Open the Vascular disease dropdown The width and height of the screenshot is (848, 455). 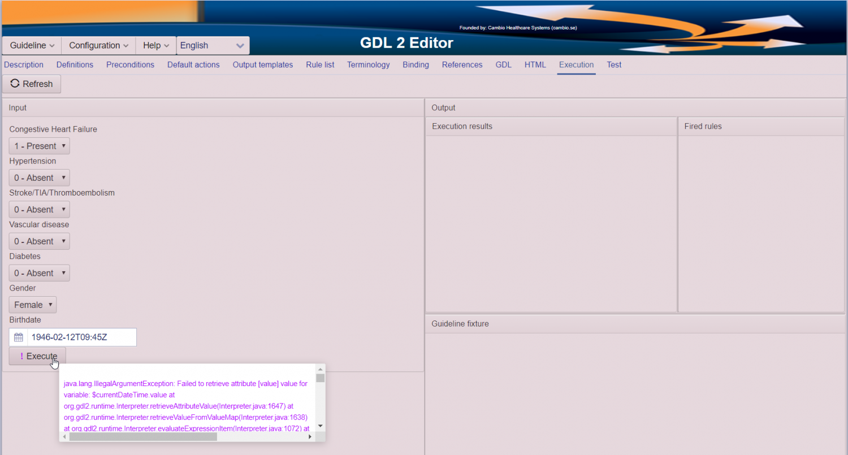click(40, 241)
